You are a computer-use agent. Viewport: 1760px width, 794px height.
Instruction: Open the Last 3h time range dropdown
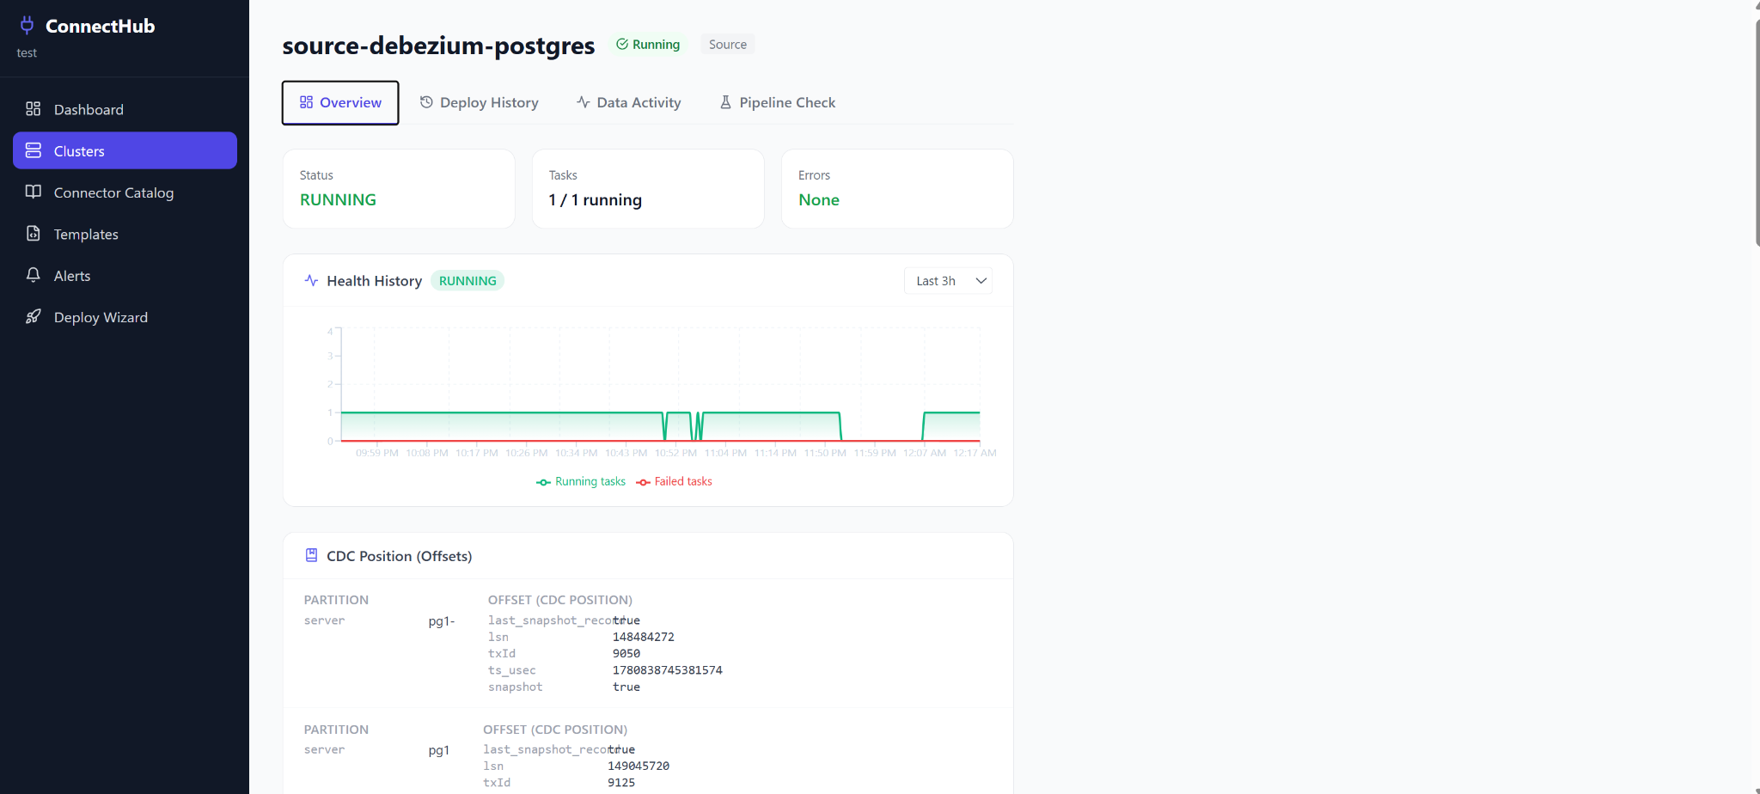948,281
